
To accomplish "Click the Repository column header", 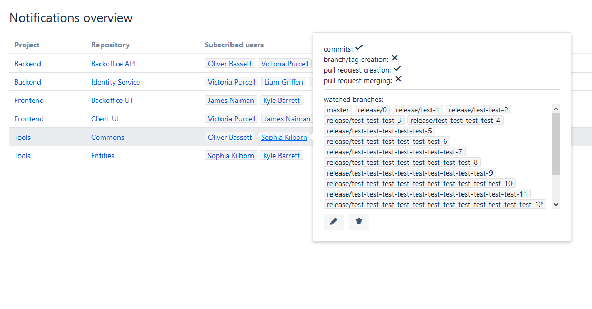I will click(x=111, y=45).
